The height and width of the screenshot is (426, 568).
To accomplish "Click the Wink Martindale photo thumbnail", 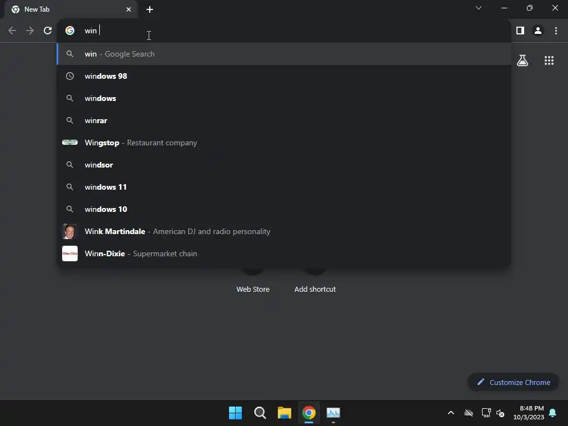I will coord(70,231).
